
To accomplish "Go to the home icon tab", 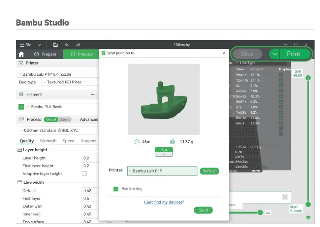I will click(21, 54).
